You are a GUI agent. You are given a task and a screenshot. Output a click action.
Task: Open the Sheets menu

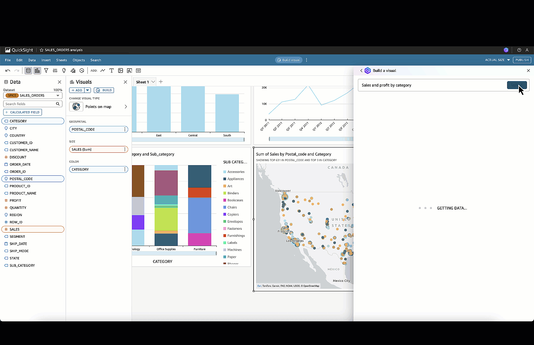[x=61, y=60]
